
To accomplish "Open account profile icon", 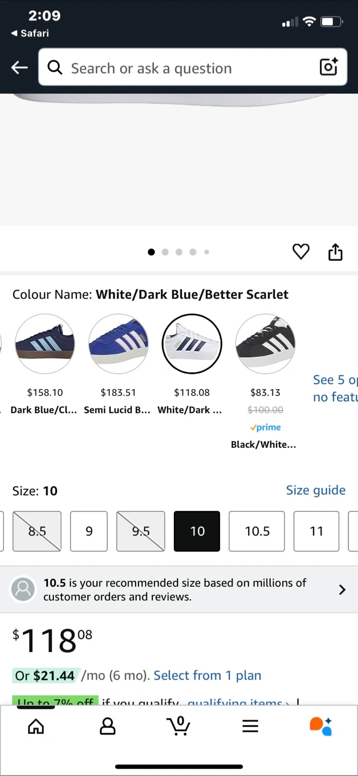I will (108, 726).
